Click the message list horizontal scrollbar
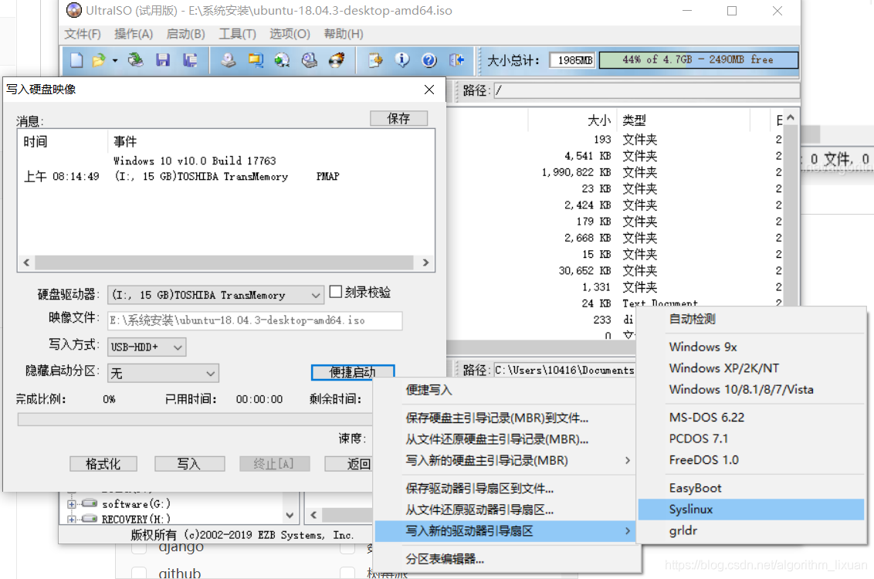The image size is (874, 579). (225, 262)
